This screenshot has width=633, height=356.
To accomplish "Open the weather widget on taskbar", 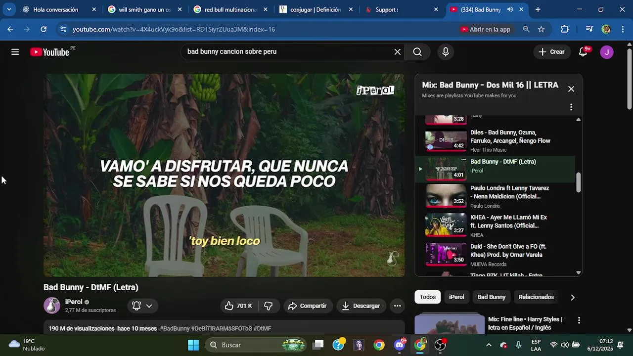I will [27, 345].
